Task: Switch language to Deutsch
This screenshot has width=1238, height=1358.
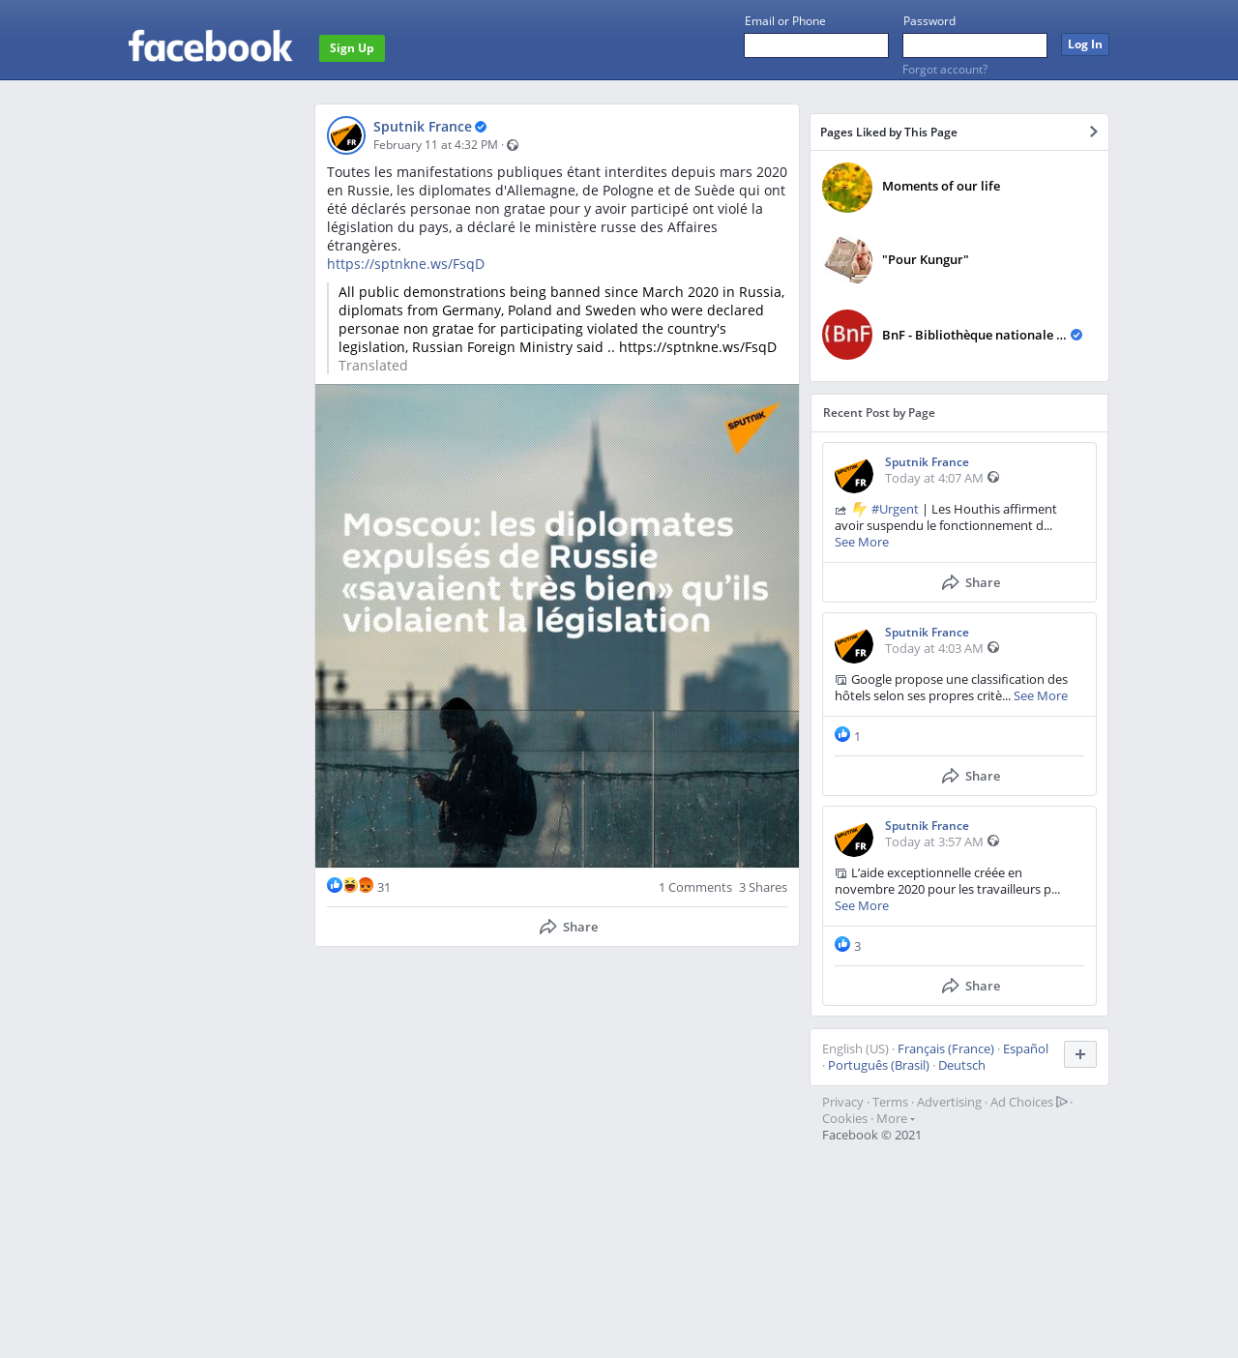Action: pyautogui.click(x=961, y=1065)
